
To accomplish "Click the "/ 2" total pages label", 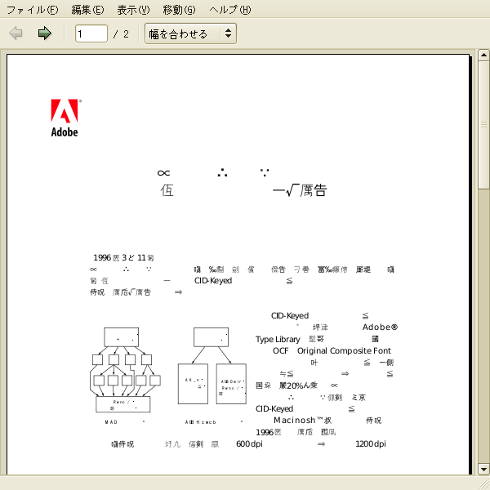I will tap(121, 34).
